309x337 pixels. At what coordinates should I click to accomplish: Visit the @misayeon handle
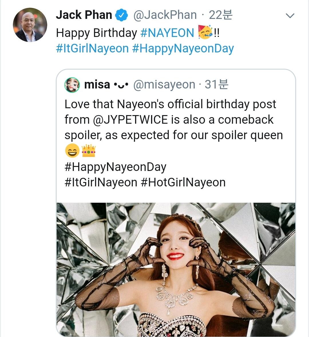pyautogui.click(x=164, y=84)
